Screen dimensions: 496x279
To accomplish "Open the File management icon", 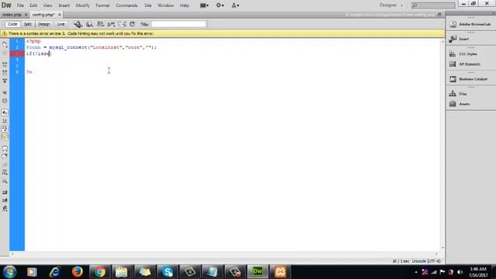I will 100,24.
